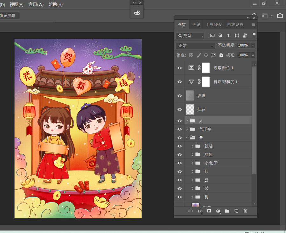Hide the 人 group
286x233 pixels.
[180, 121]
